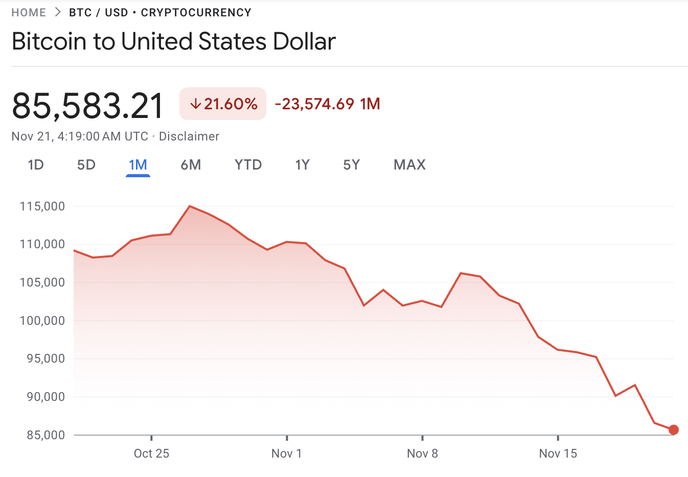Open the Disclaimer link
The image size is (688, 477).
tap(189, 136)
